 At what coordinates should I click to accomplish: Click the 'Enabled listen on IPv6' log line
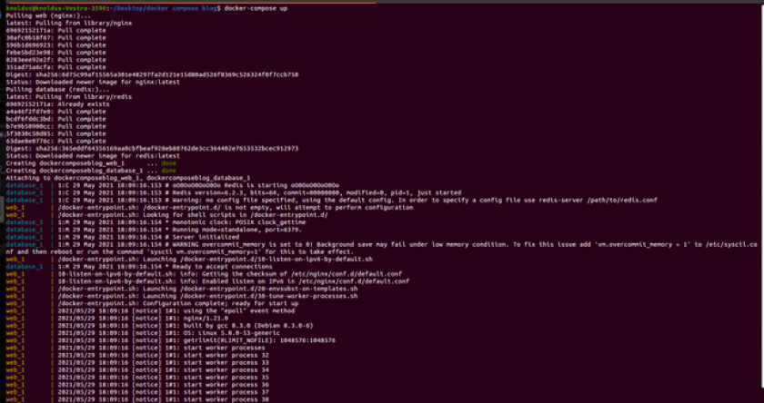207,281
